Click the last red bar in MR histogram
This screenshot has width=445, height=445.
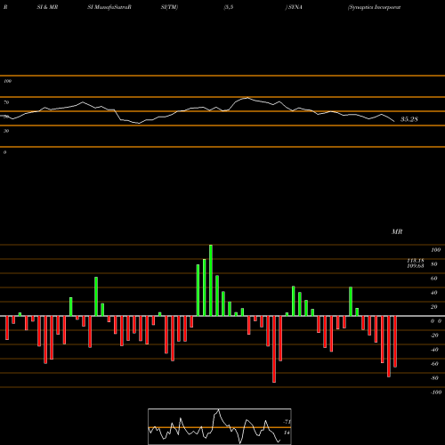(x=395, y=342)
